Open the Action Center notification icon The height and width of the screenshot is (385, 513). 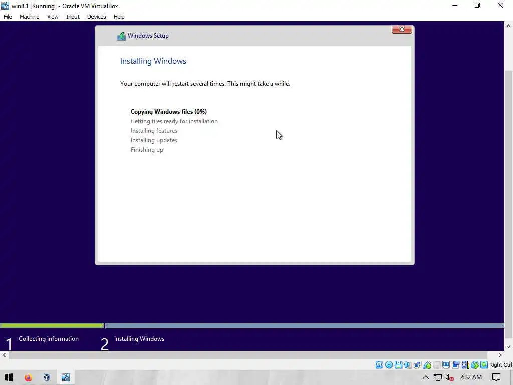pyautogui.click(x=496, y=377)
